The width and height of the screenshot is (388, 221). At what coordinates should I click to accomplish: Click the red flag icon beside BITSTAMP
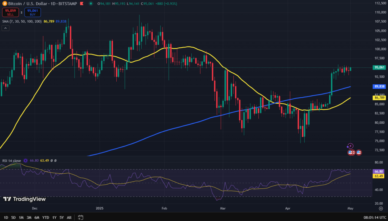click(82, 4)
